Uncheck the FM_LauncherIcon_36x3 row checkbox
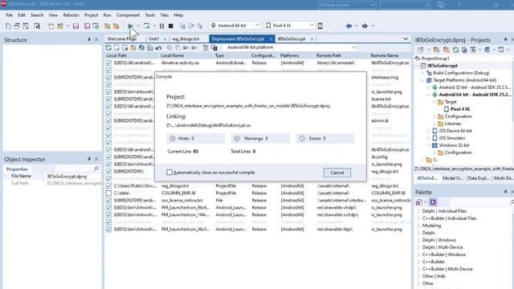514x289 pixels. click(x=108, y=230)
